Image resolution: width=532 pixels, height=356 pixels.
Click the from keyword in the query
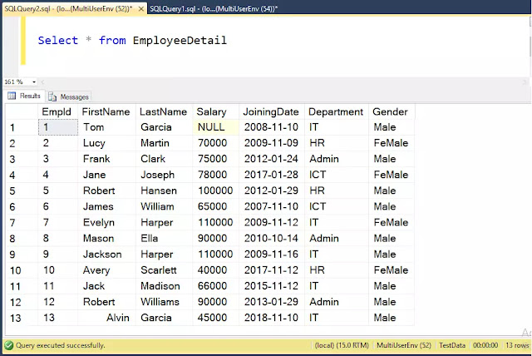tap(112, 41)
